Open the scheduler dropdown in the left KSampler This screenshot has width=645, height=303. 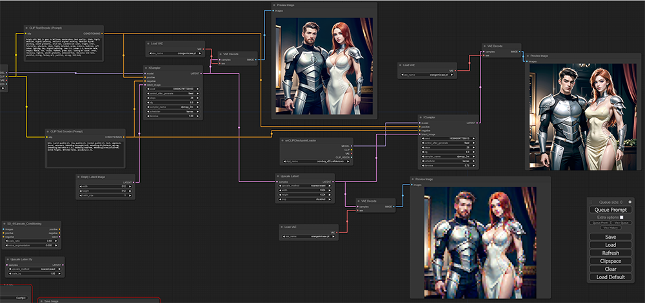click(173, 111)
